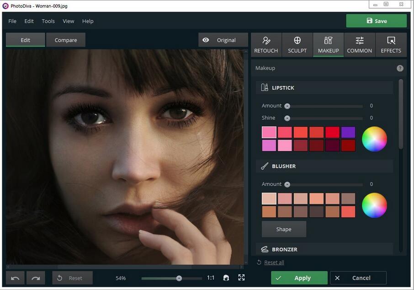414x290 pixels.
Task: Select the Makeup tab
Action: 329,45
